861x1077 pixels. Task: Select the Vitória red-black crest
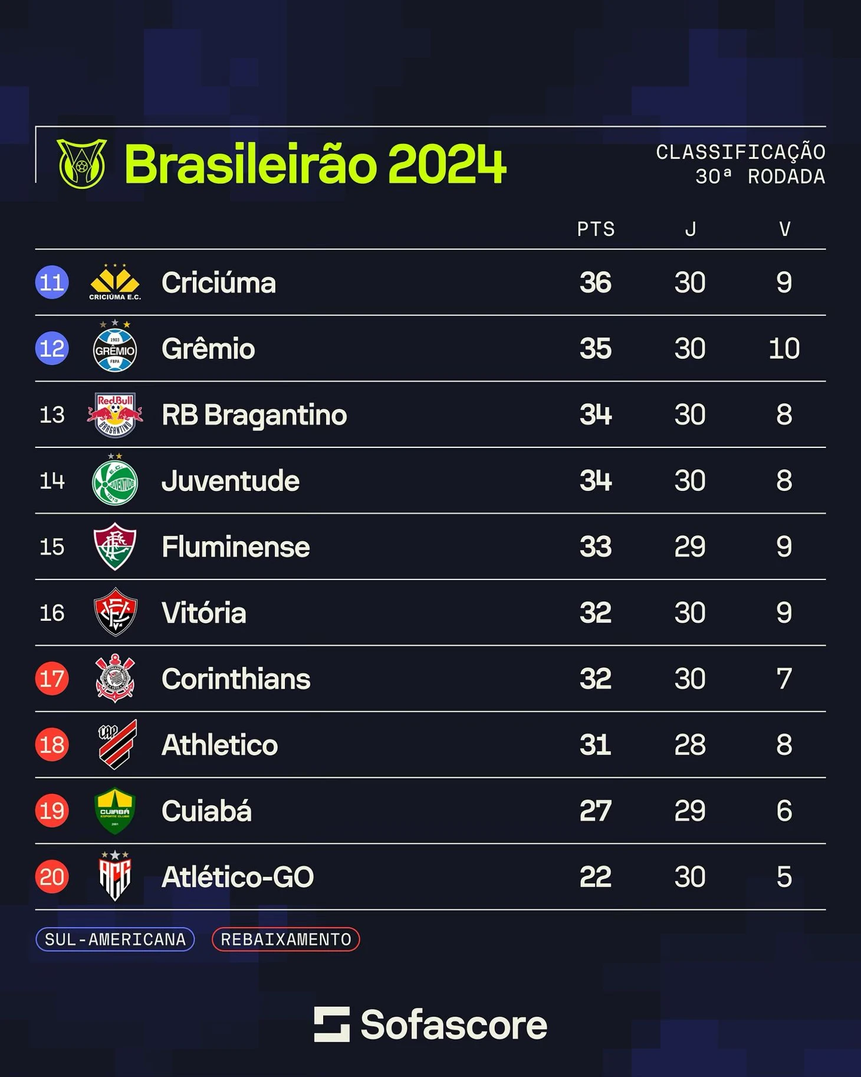(x=115, y=612)
